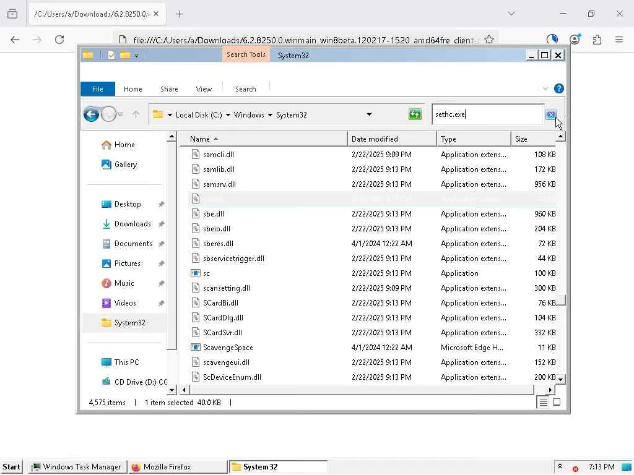Open Downloads in navigation pane
634x475 pixels.
tap(132, 224)
